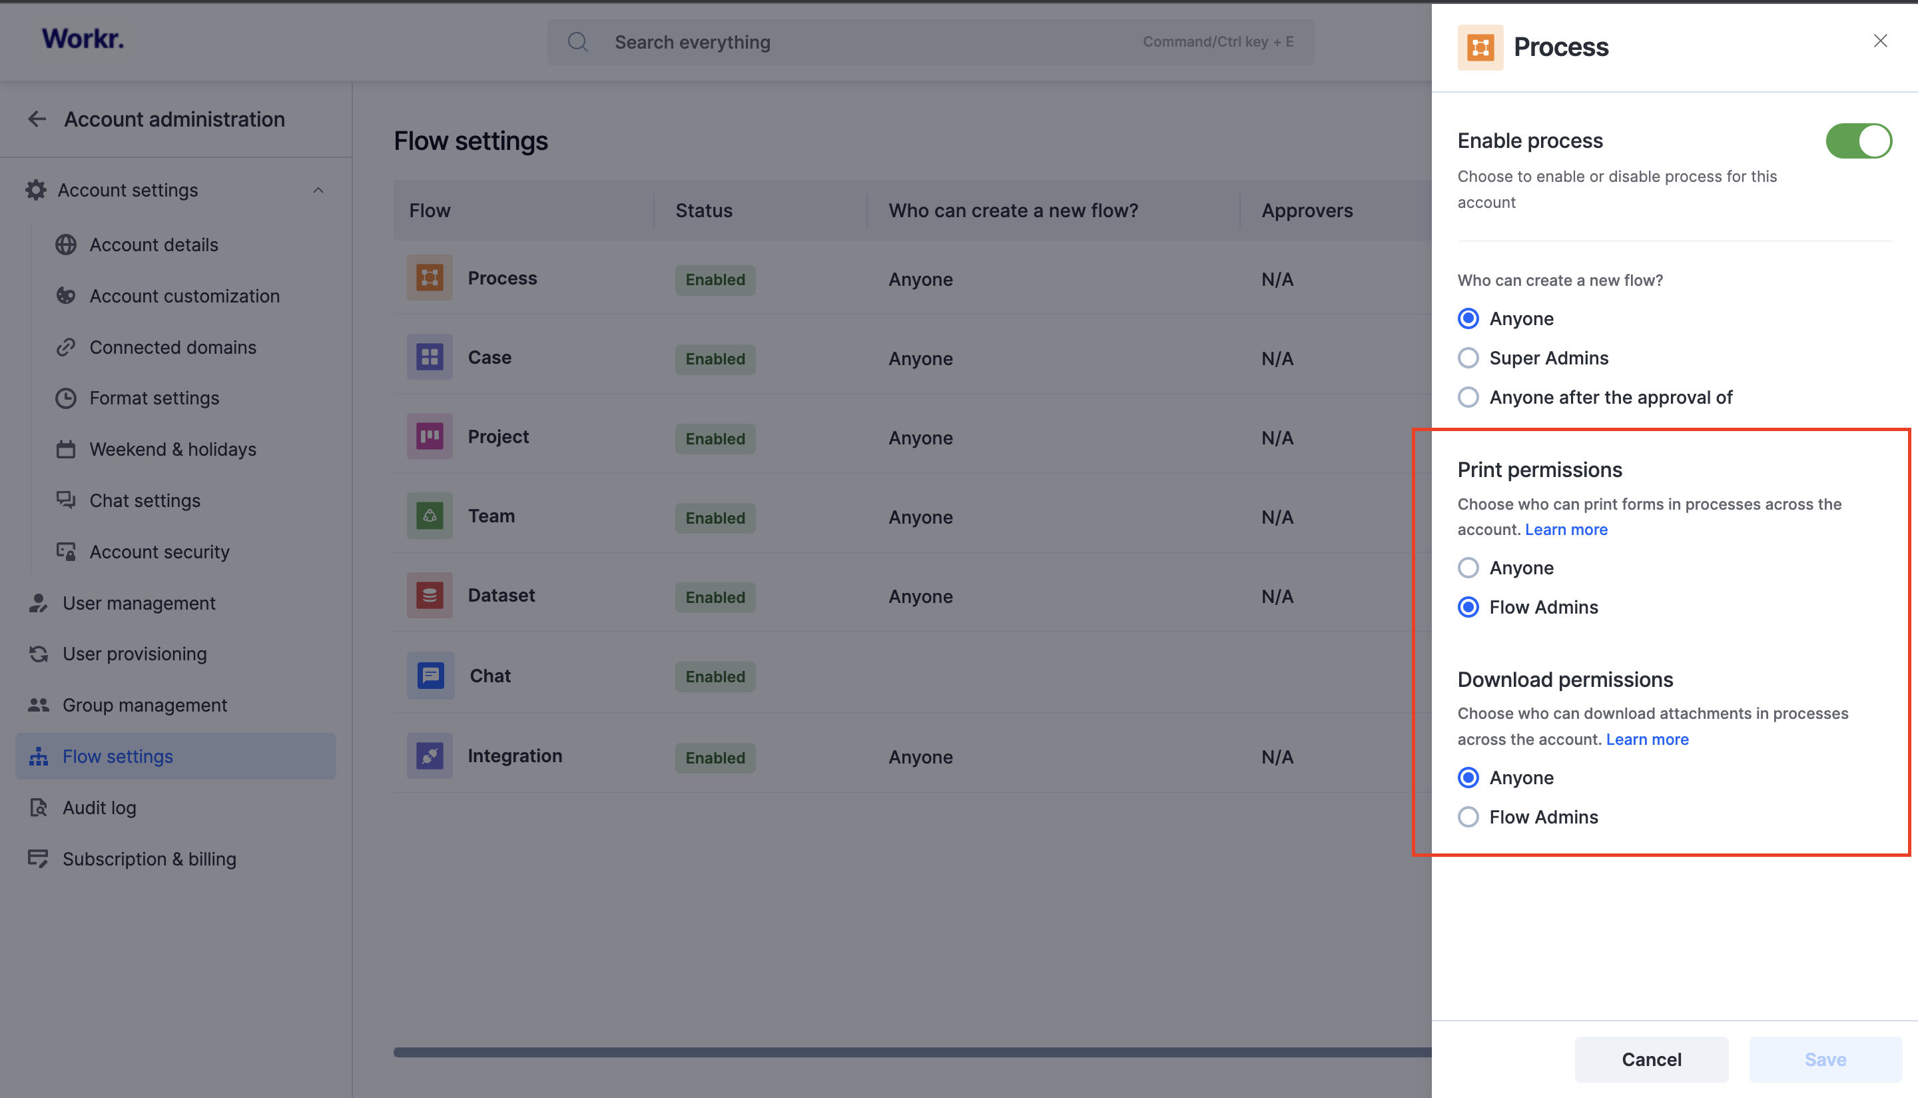Click the Save button

click(1825, 1059)
